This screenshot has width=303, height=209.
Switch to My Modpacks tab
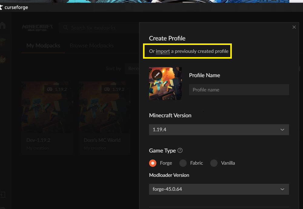(43, 46)
